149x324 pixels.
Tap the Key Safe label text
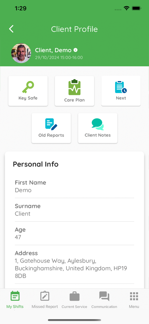tap(28, 98)
